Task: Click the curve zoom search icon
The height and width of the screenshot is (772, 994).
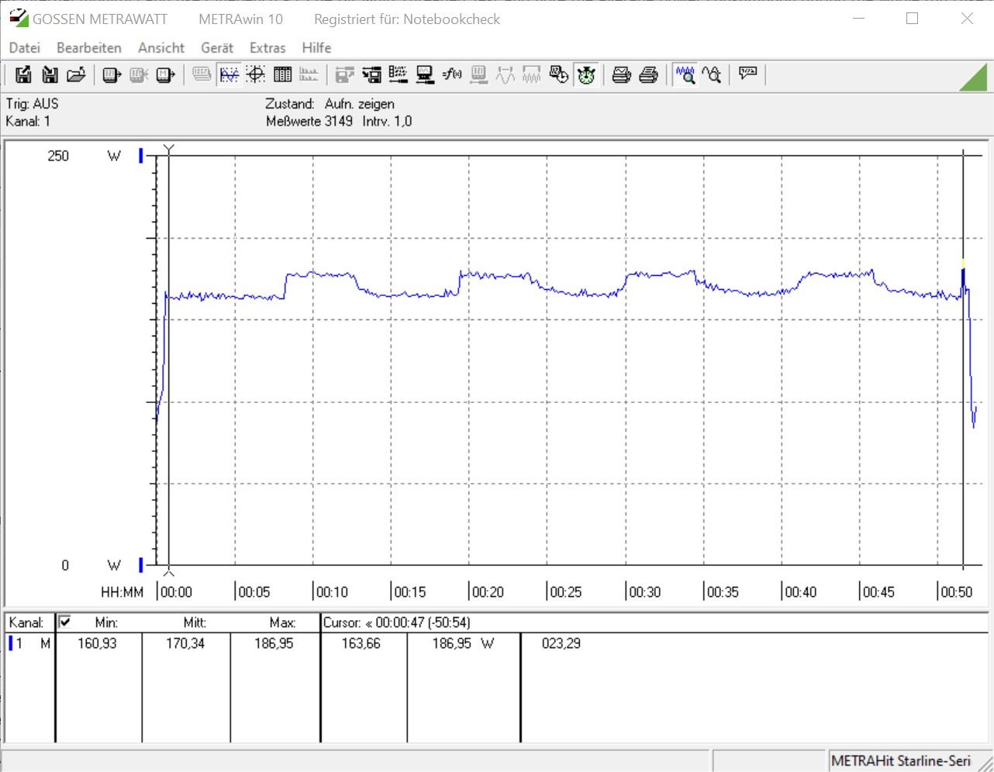Action: tap(712, 74)
